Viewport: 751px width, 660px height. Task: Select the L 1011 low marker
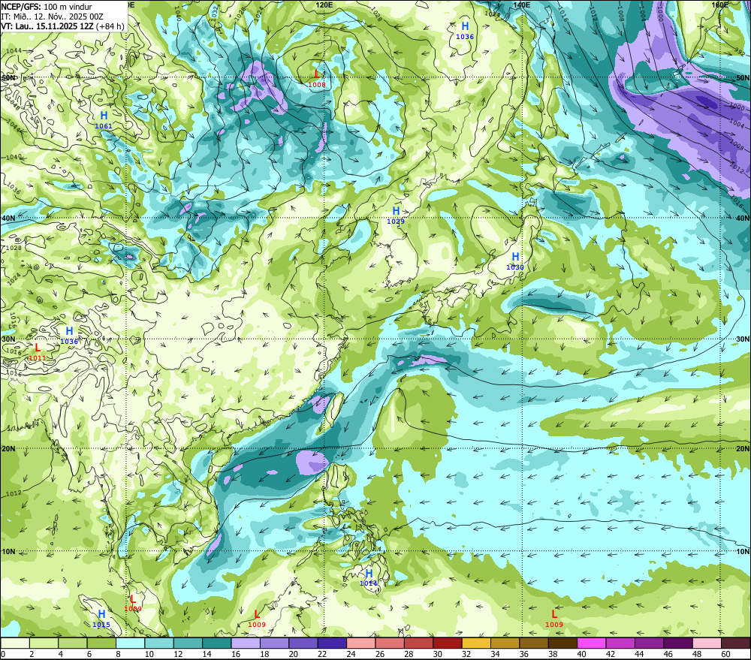tap(38, 352)
